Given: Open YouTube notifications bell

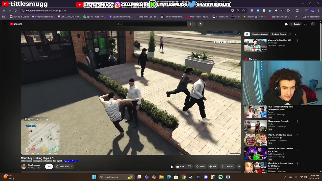Looking at the screenshot, I should 305,24.
